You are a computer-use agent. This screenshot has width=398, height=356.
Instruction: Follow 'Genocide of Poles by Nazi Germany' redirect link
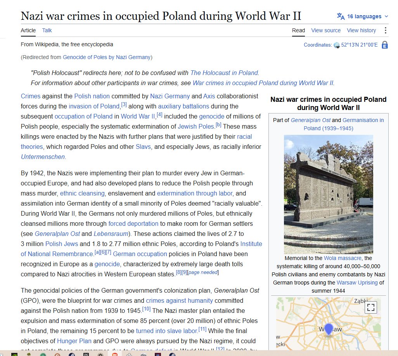pyautogui.click(x=107, y=57)
